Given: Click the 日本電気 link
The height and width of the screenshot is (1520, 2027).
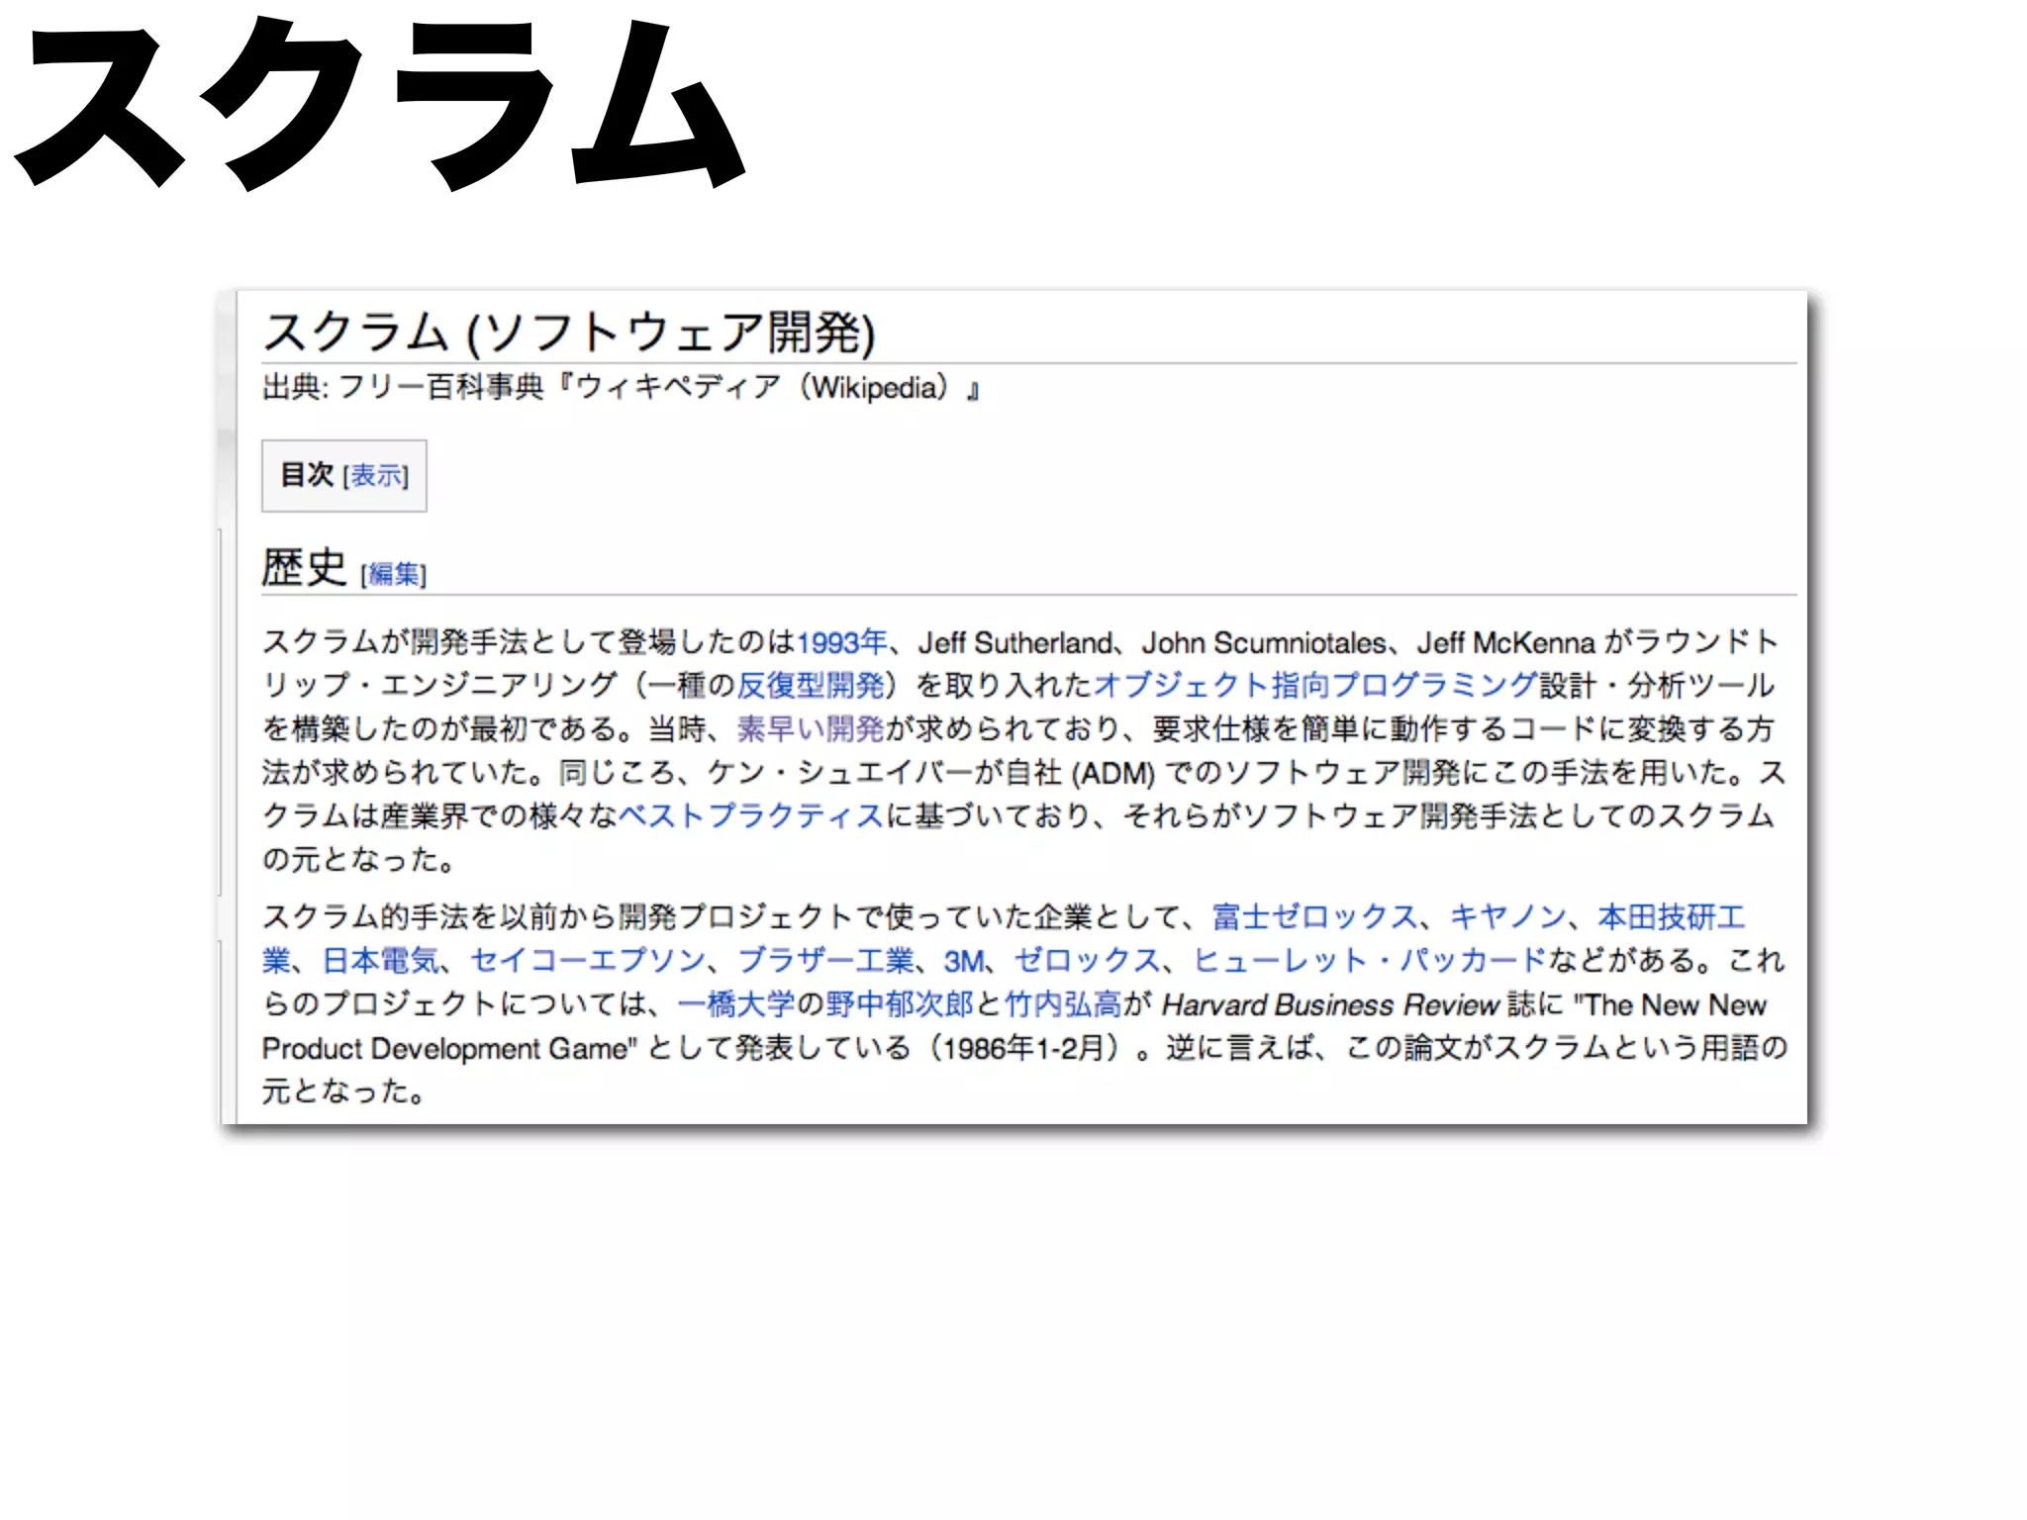Looking at the screenshot, I should click(x=381, y=960).
